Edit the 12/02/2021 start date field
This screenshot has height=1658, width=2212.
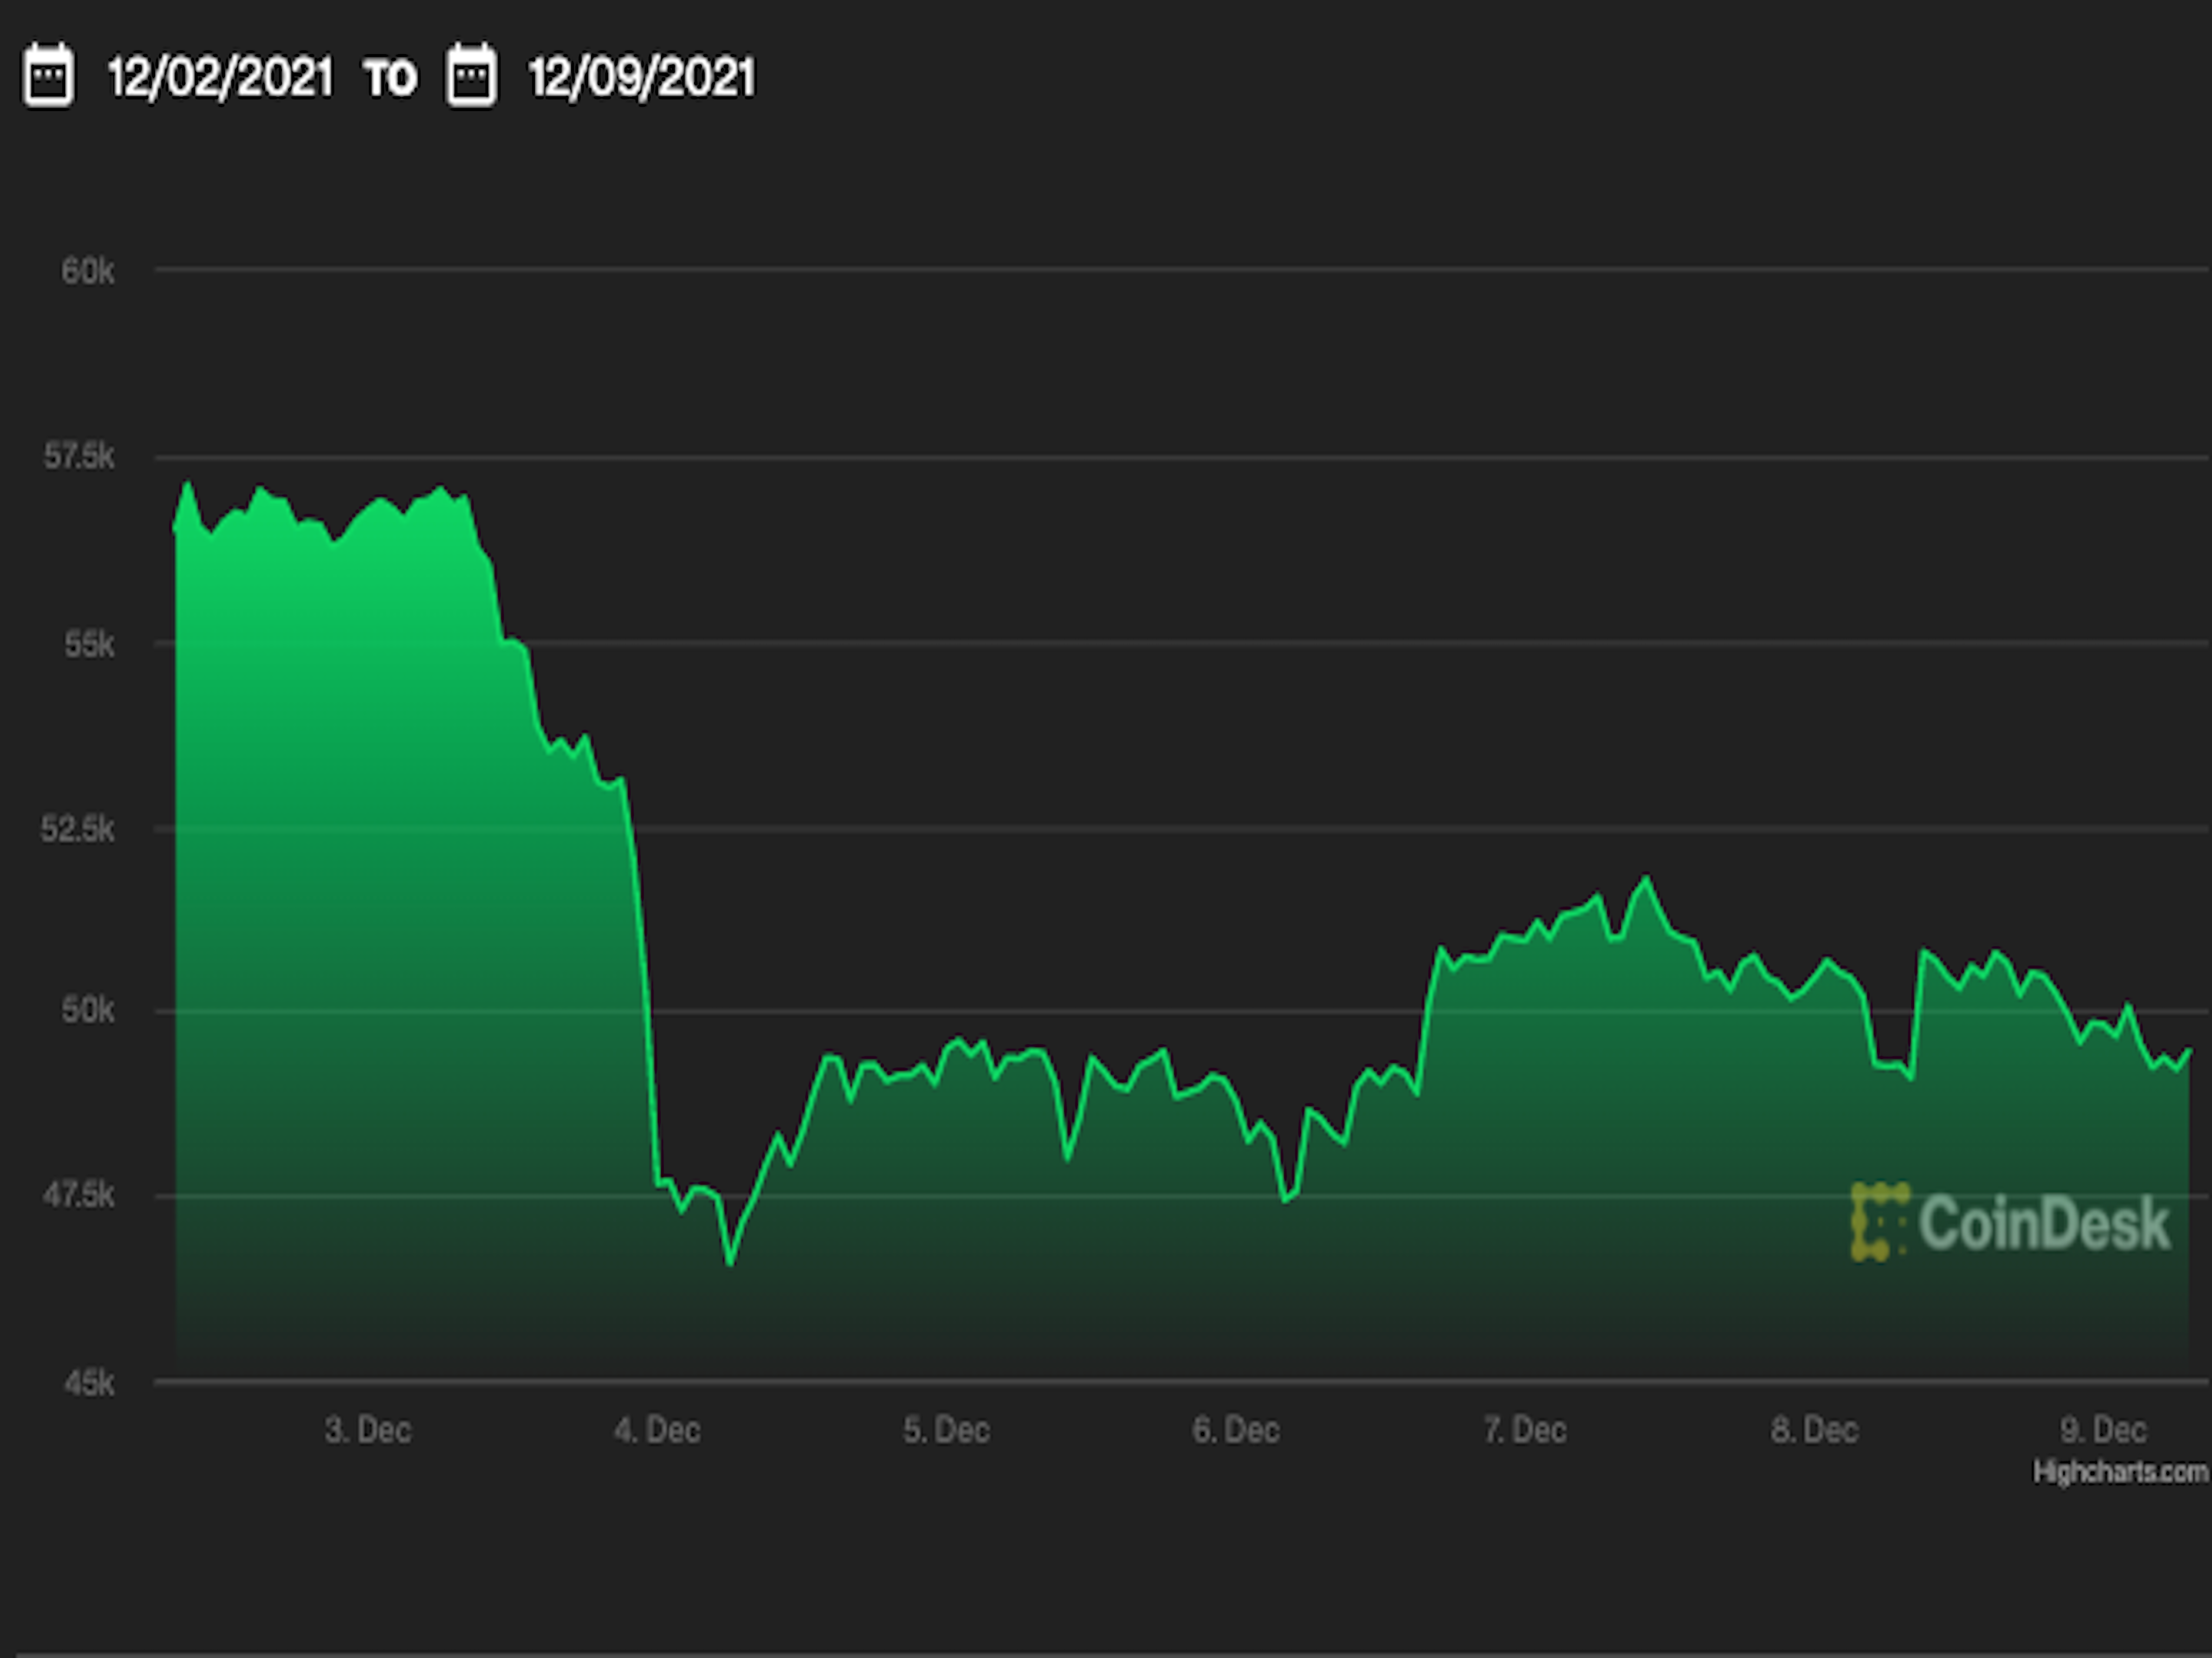tap(220, 77)
